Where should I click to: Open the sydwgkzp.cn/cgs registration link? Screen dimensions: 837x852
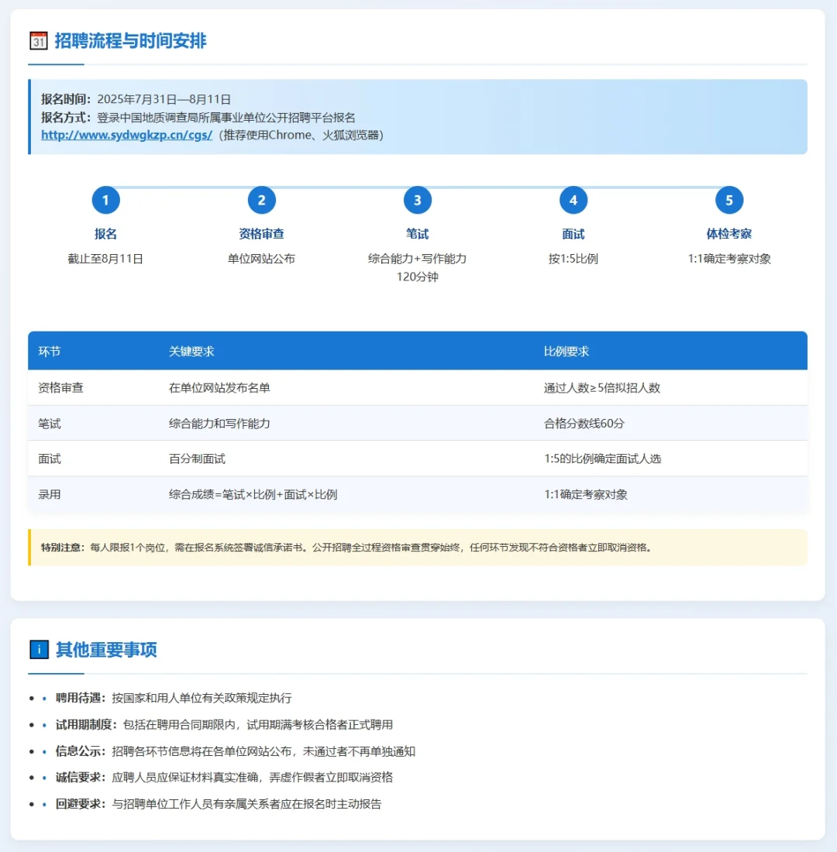[127, 136]
